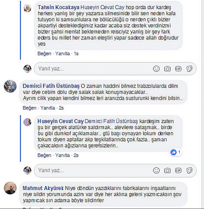Click Beğen under Tahsin Kocakaya's comment
This screenshot has width=204, height=209.
point(44,53)
